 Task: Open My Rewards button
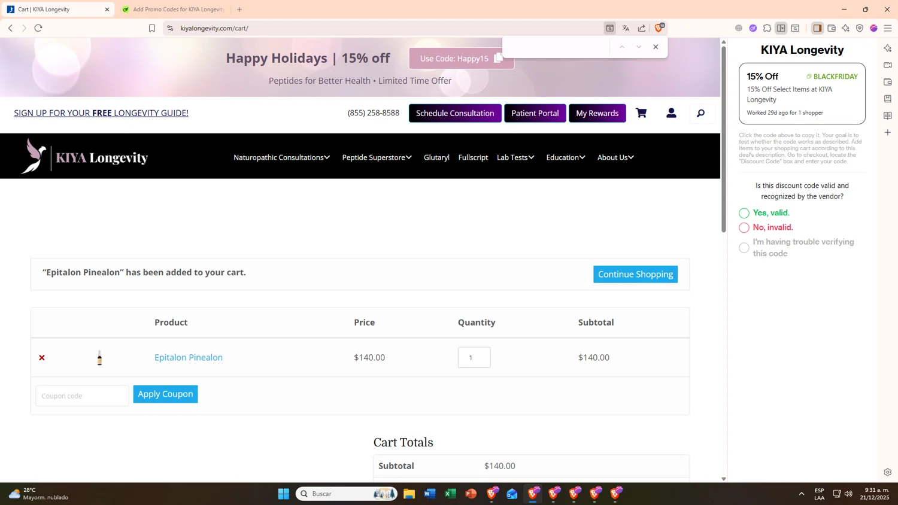pyautogui.click(x=597, y=113)
